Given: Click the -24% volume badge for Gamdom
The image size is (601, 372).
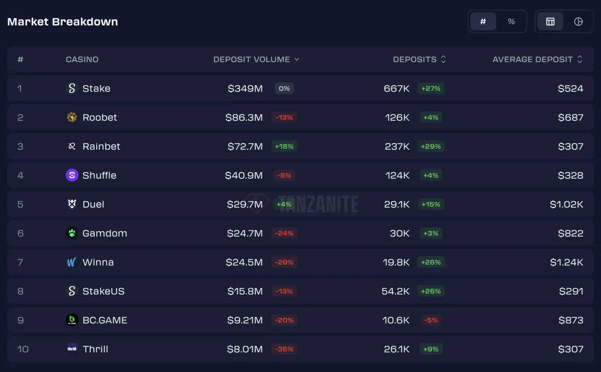Looking at the screenshot, I should (x=284, y=233).
